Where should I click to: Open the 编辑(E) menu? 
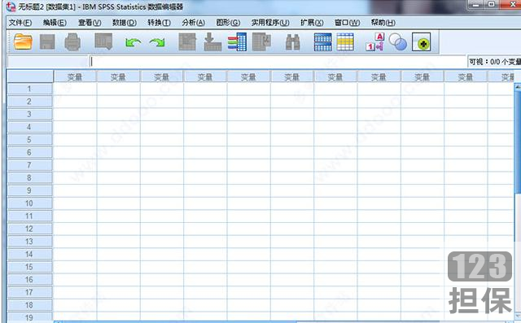(55, 23)
